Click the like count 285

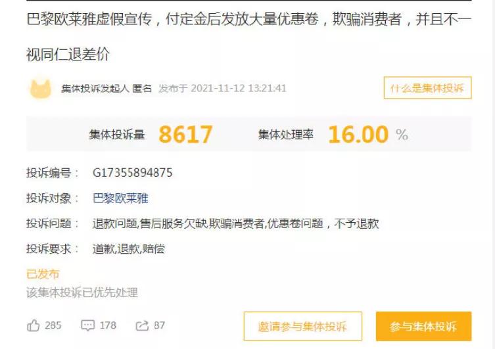pyautogui.click(x=53, y=325)
